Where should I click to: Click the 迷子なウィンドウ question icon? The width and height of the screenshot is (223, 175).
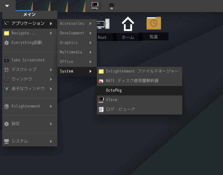tap(6, 89)
